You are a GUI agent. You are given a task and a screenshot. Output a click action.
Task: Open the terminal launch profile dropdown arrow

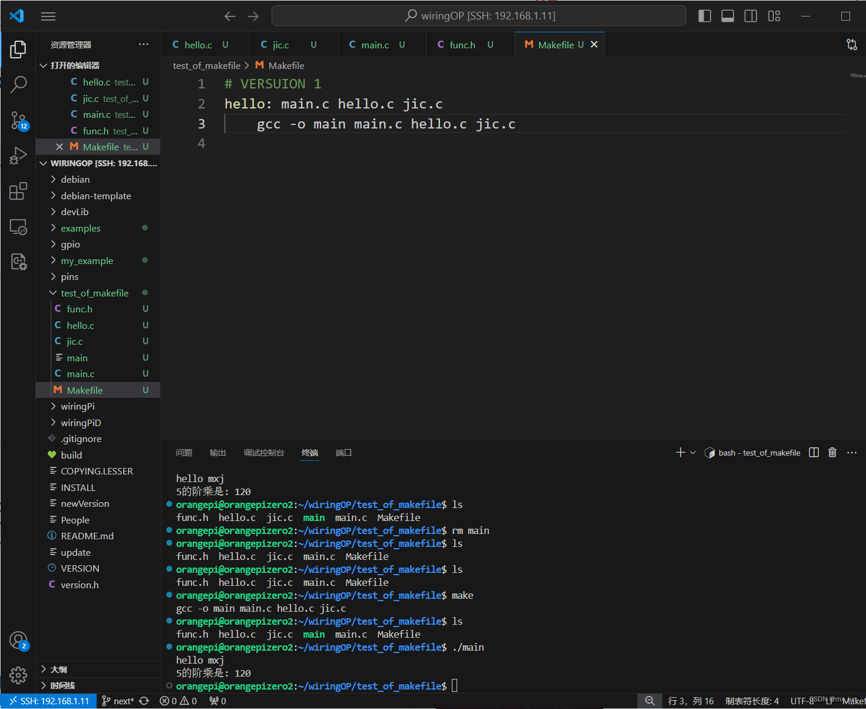tap(693, 453)
